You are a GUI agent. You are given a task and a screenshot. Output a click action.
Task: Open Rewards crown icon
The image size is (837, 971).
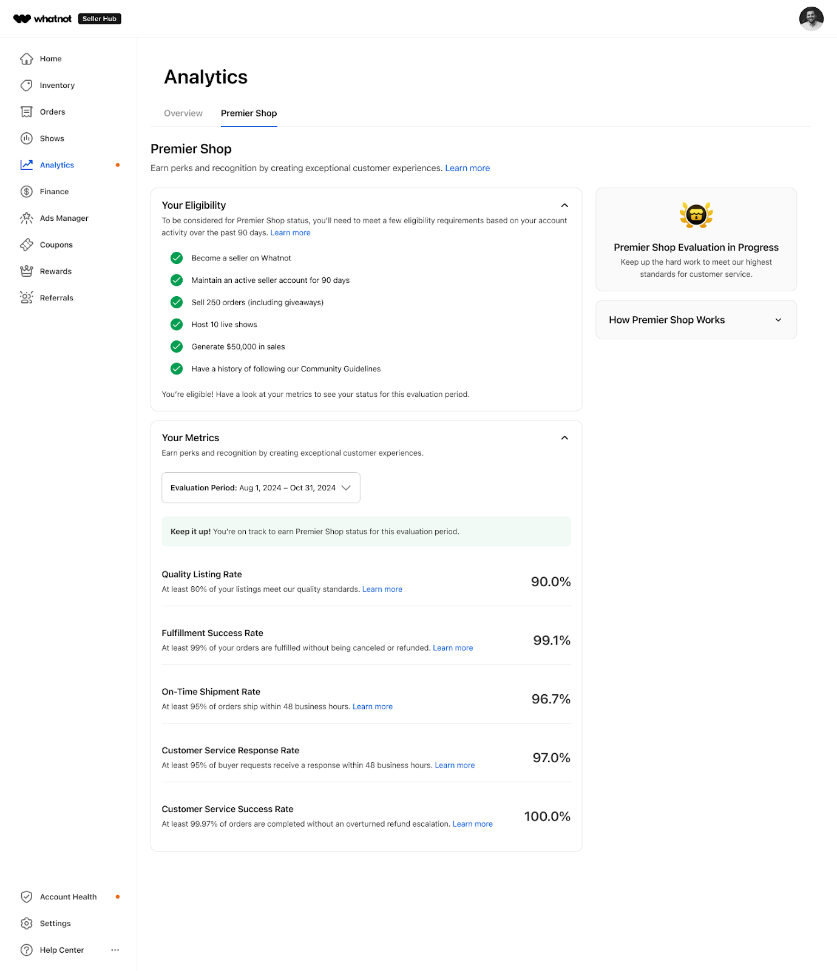tap(26, 271)
